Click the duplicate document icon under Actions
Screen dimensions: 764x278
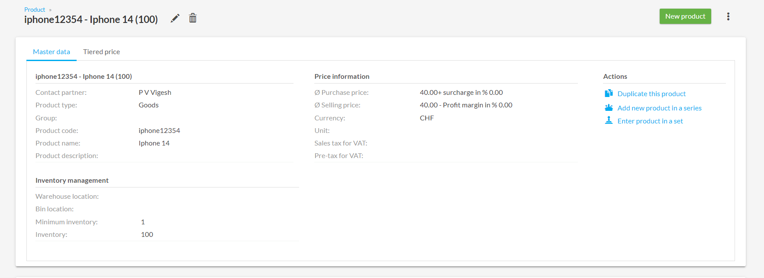click(x=609, y=94)
